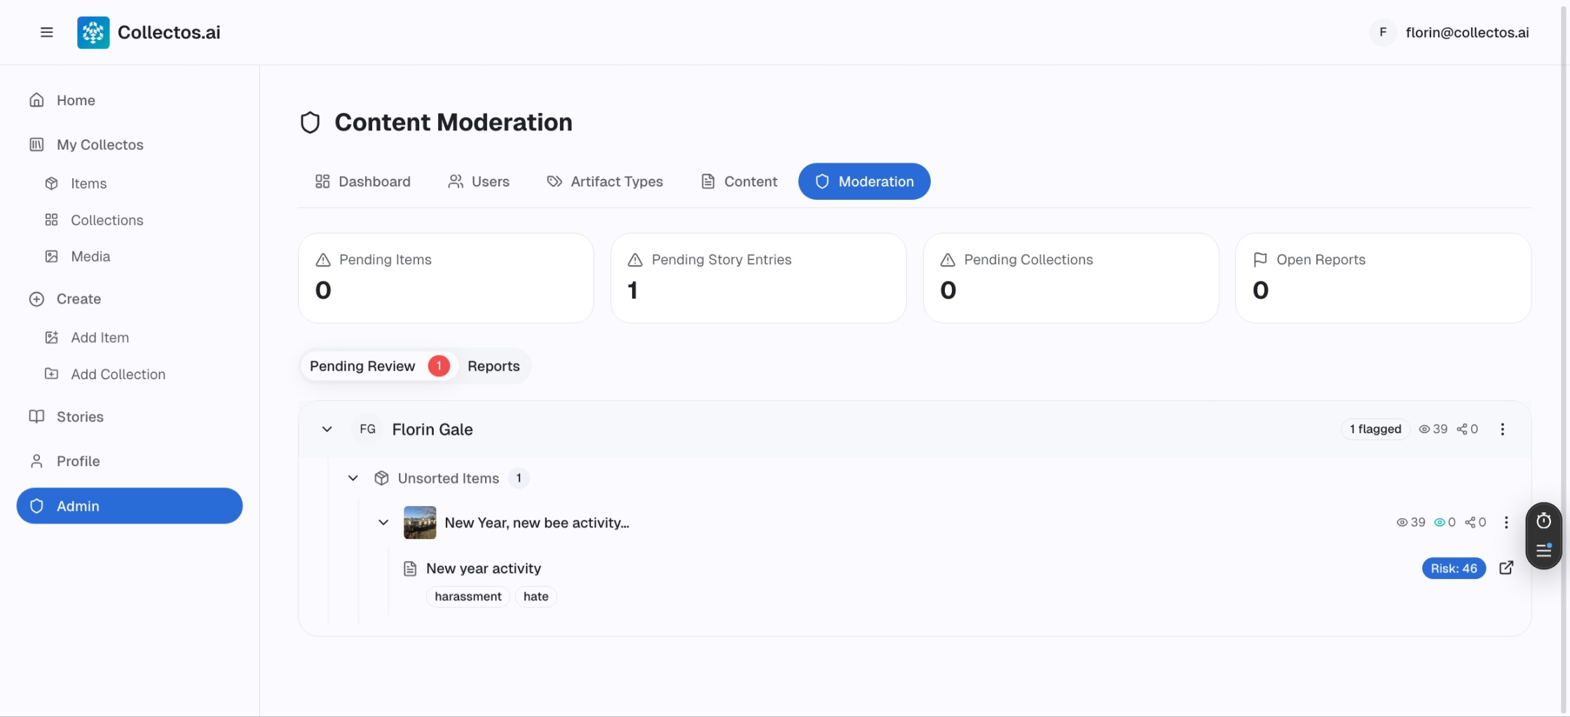Open the florin@collectos.ai account menu
The width and height of the screenshot is (1570, 717).
tap(1450, 32)
